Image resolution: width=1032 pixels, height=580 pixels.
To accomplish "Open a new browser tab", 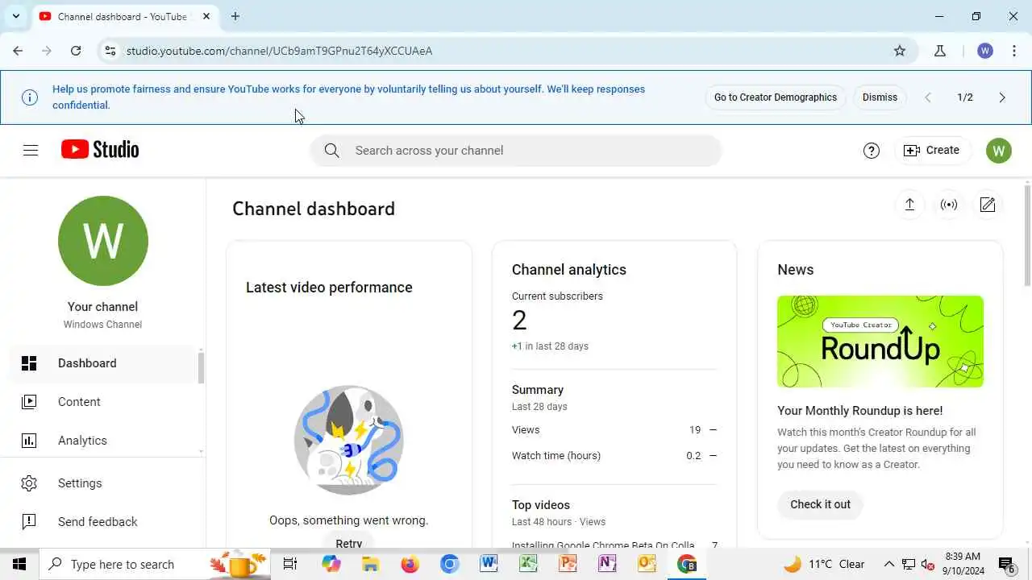I will coord(235,16).
